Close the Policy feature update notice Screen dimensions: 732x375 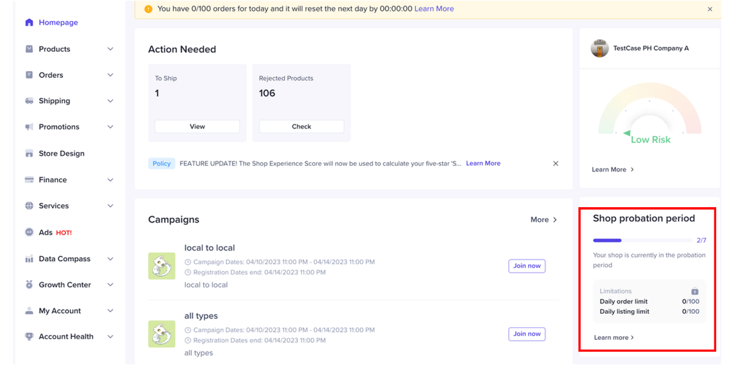[555, 164]
